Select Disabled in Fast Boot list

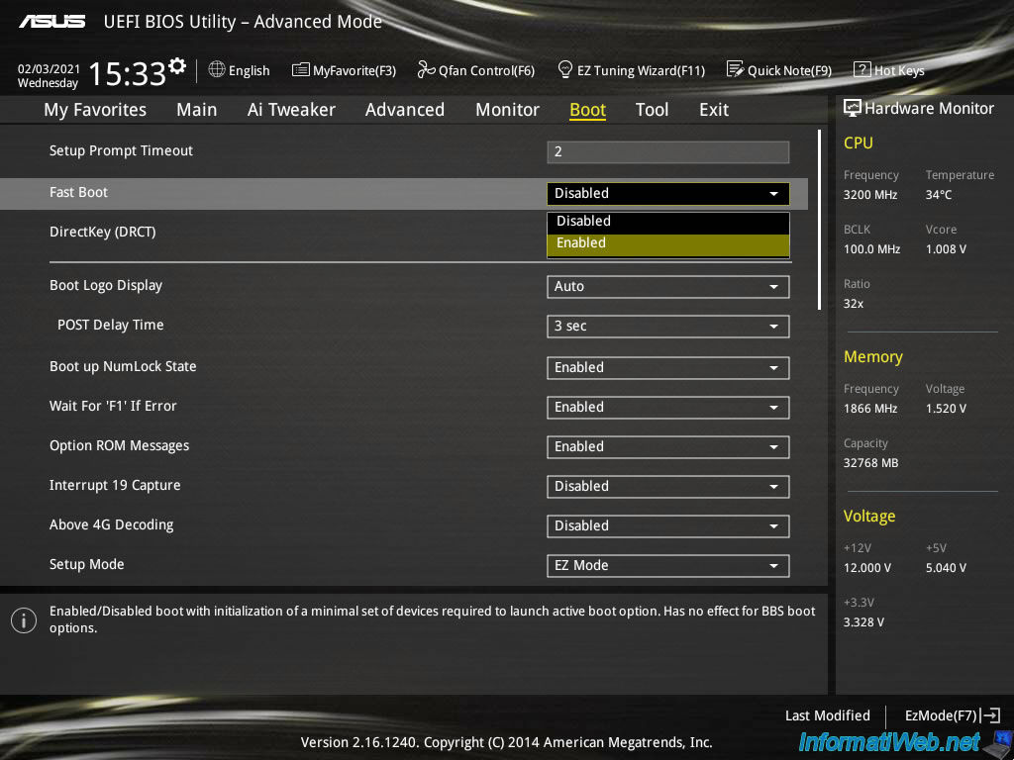coord(668,222)
